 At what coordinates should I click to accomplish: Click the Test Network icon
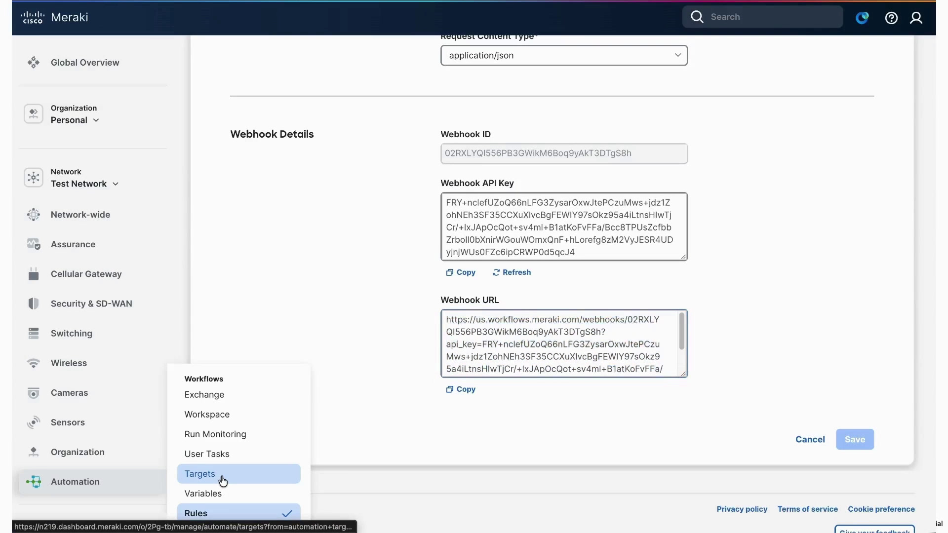coord(34,178)
